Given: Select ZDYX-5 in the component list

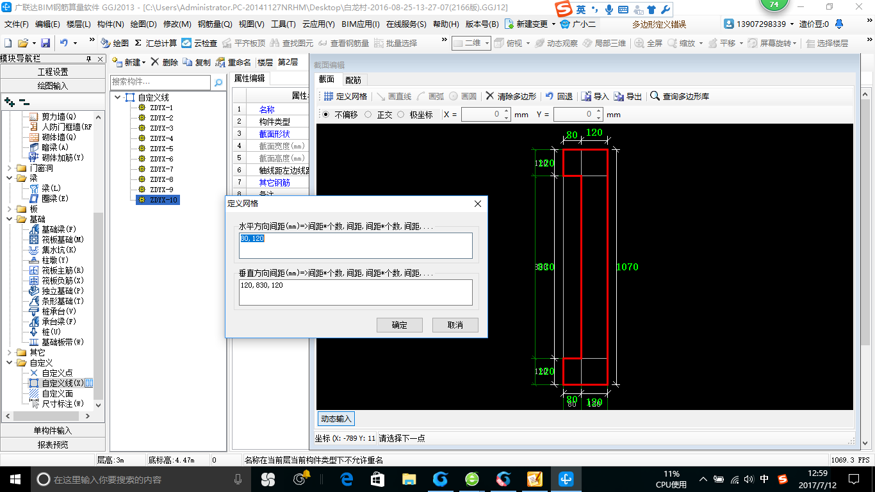Looking at the screenshot, I should click(x=161, y=149).
